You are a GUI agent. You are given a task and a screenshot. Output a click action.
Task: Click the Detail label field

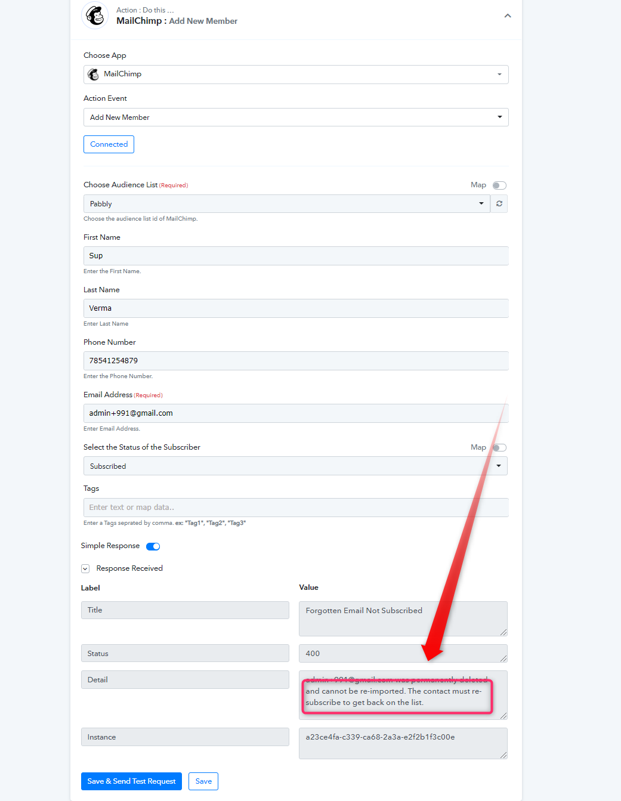(x=185, y=679)
